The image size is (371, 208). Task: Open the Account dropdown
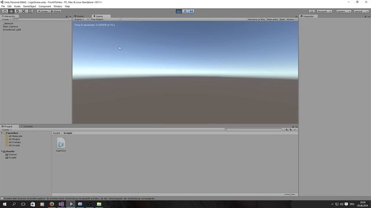tap(325, 12)
